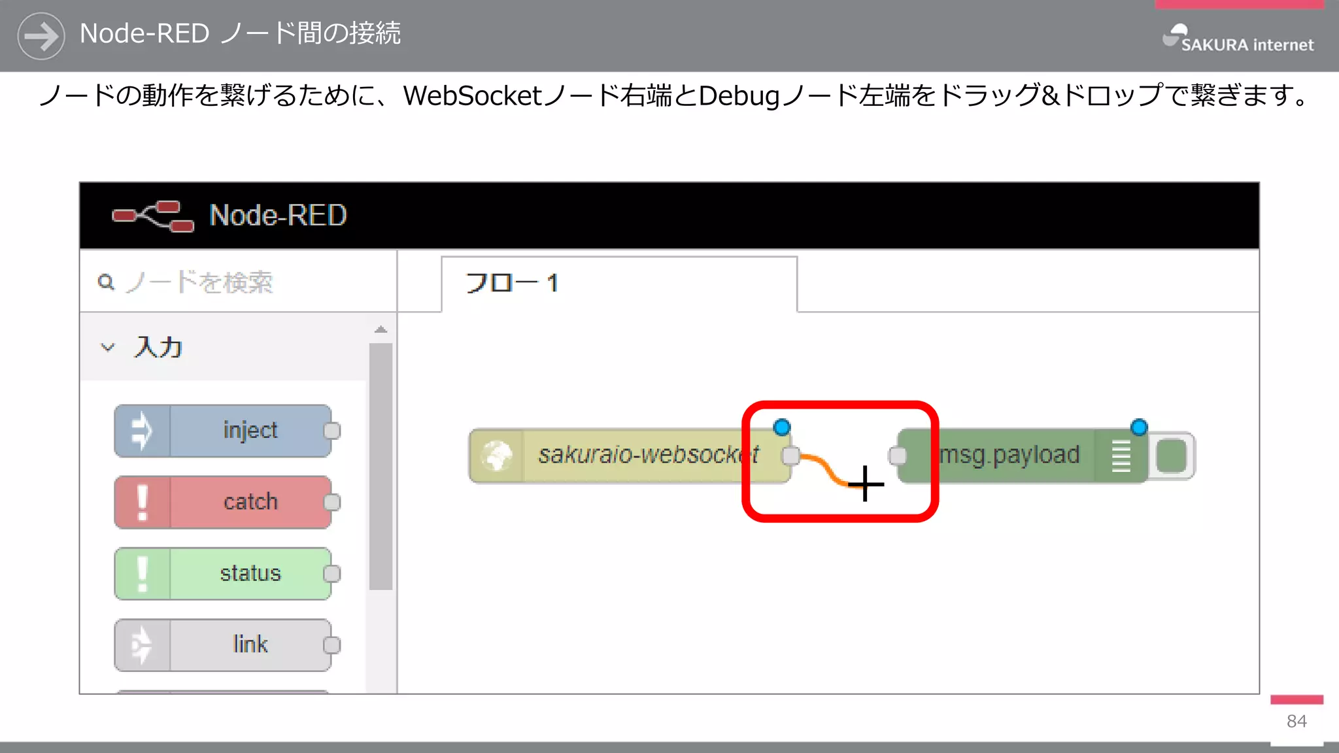Click the Node-RED logo icon
Image resolution: width=1339 pixels, height=753 pixels.
pyautogui.click(x=153, y=216)
